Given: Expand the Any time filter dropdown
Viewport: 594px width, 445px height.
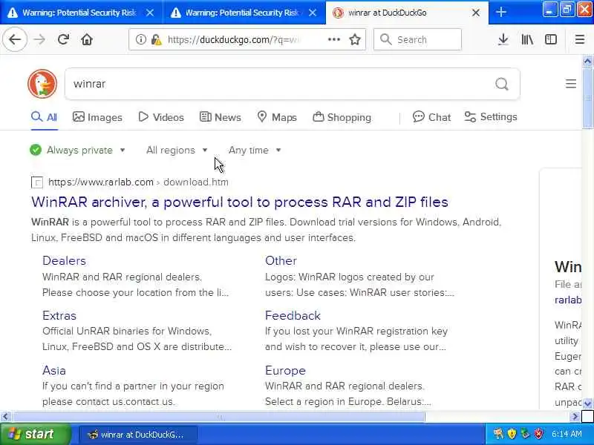Looking at the screenshot, I should coord(255,151).
